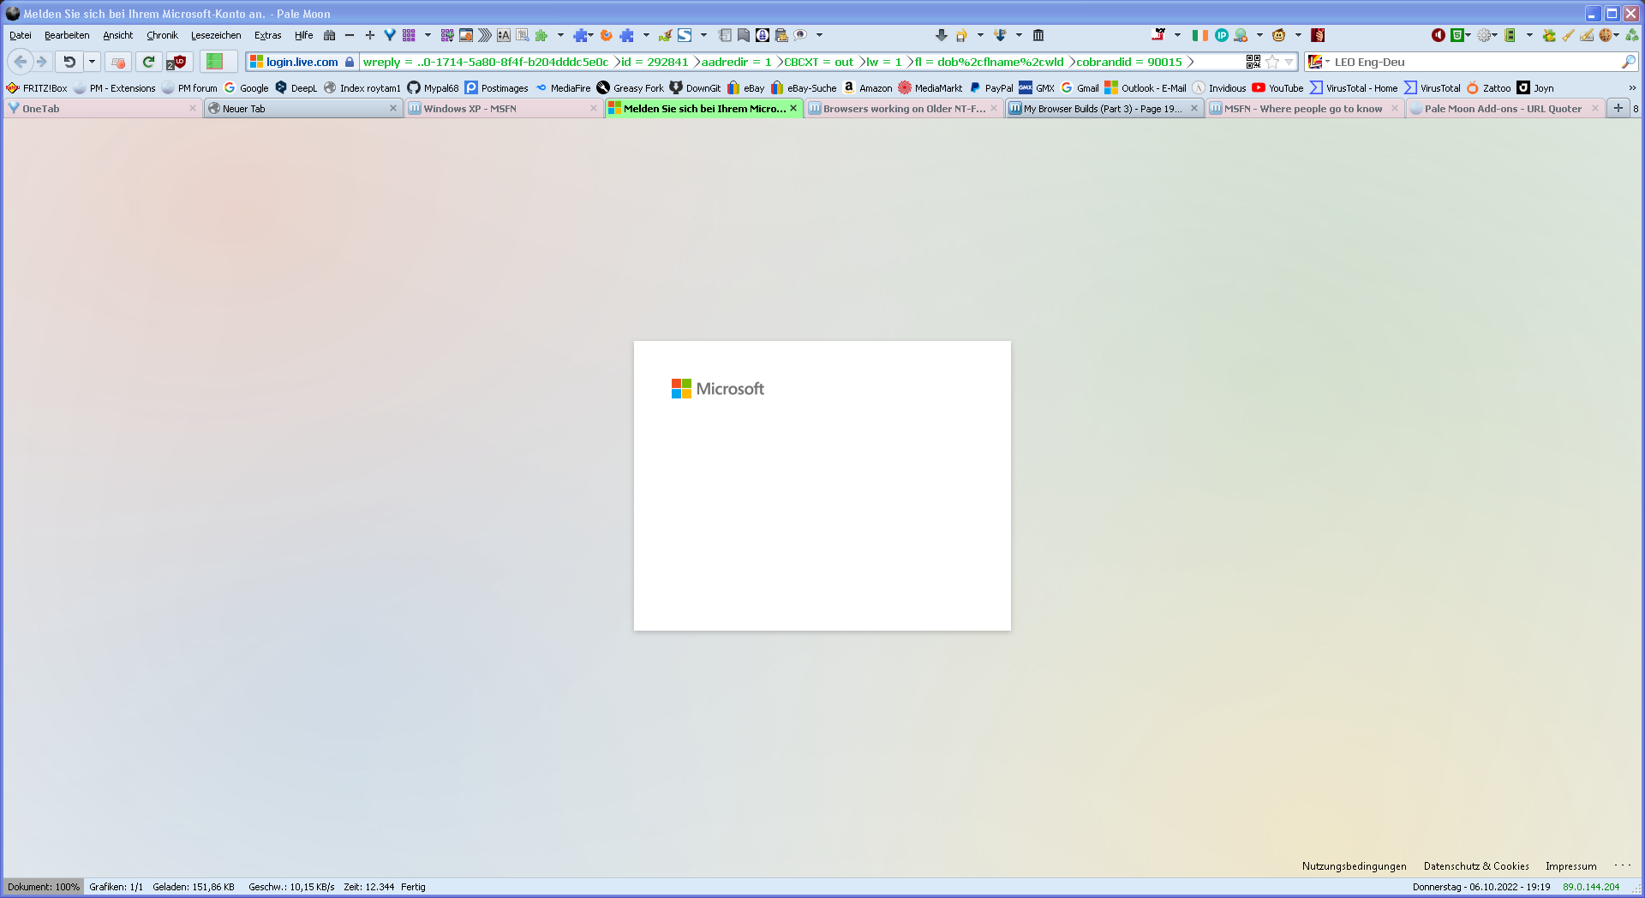Open the address bar history dropdown arrow
The height and width of the screenshot is (898, 1645).
point(1289,62)
